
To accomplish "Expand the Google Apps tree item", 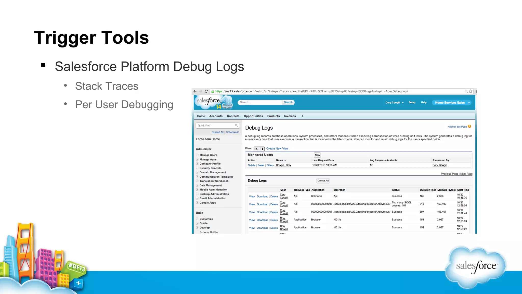I will (x=197, y=203).
